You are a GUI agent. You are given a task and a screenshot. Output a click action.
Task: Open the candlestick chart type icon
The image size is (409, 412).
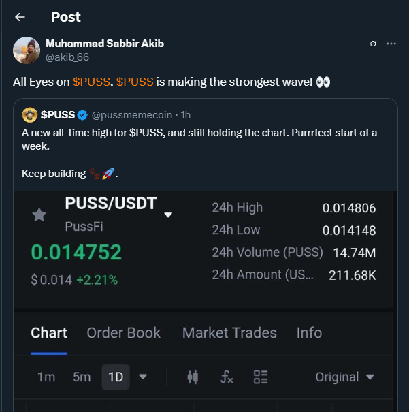click(193, 377)
